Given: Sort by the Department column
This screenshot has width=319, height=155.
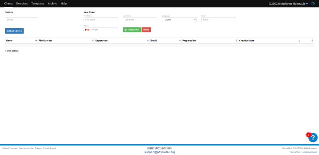Looking at the screenshot, I should tap(122, 41).
